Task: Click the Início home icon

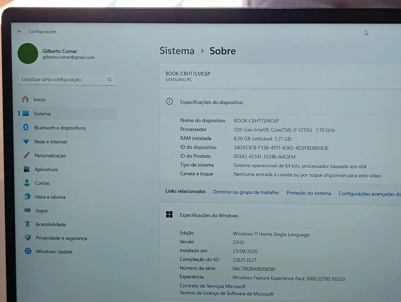Action: [x=25, y=99]
